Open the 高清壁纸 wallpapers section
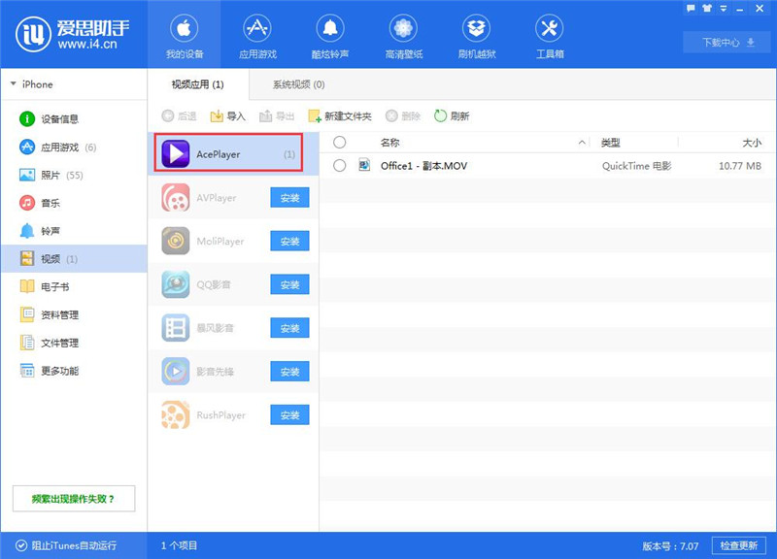Viewport: 777px width, 559px height. click(x=403, y=34)
